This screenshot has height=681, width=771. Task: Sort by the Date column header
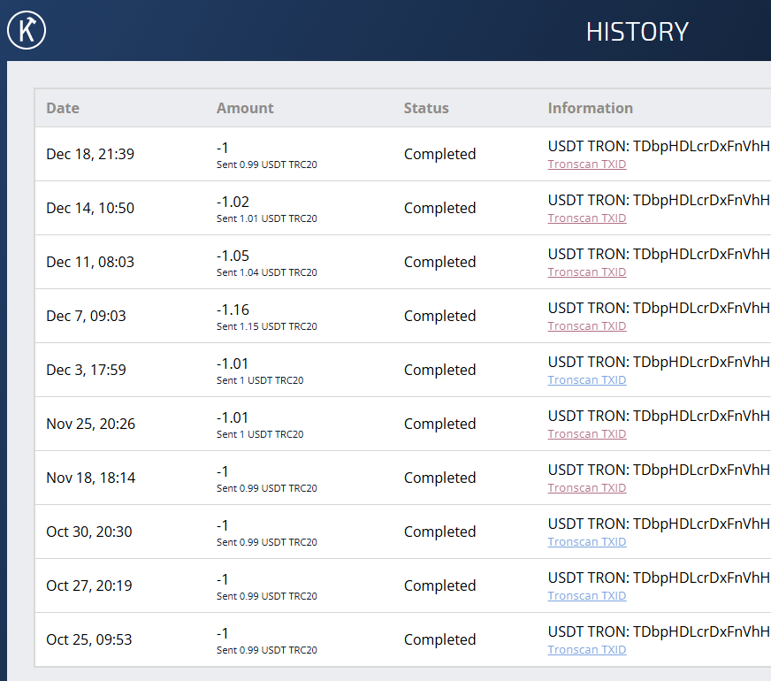point(62,107)
